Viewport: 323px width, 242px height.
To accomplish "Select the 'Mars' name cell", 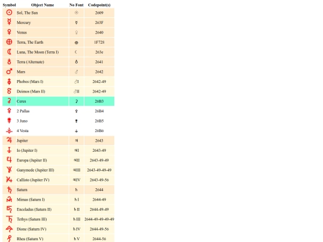I will tap(42, 72).
